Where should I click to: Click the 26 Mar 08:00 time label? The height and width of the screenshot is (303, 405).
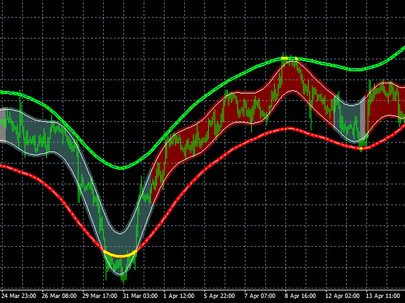(x=59, y=295)
